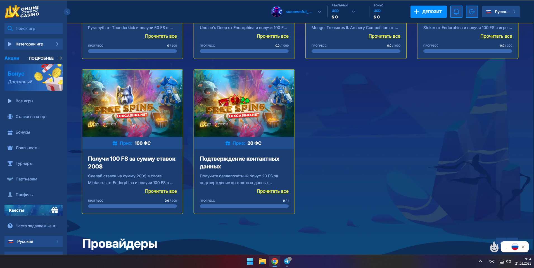534x268 pixels.
Task: Click the Подтверждение контактных данных heading
Action: (239, 163)
